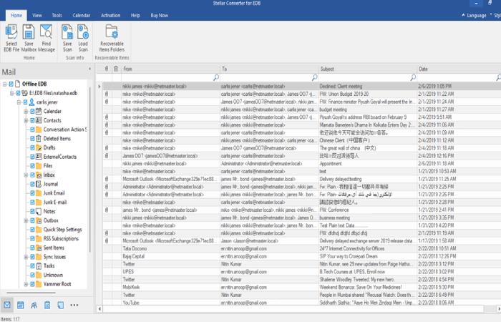Open the View ribbon tab

pyautogui.click(x=37, y=15)
